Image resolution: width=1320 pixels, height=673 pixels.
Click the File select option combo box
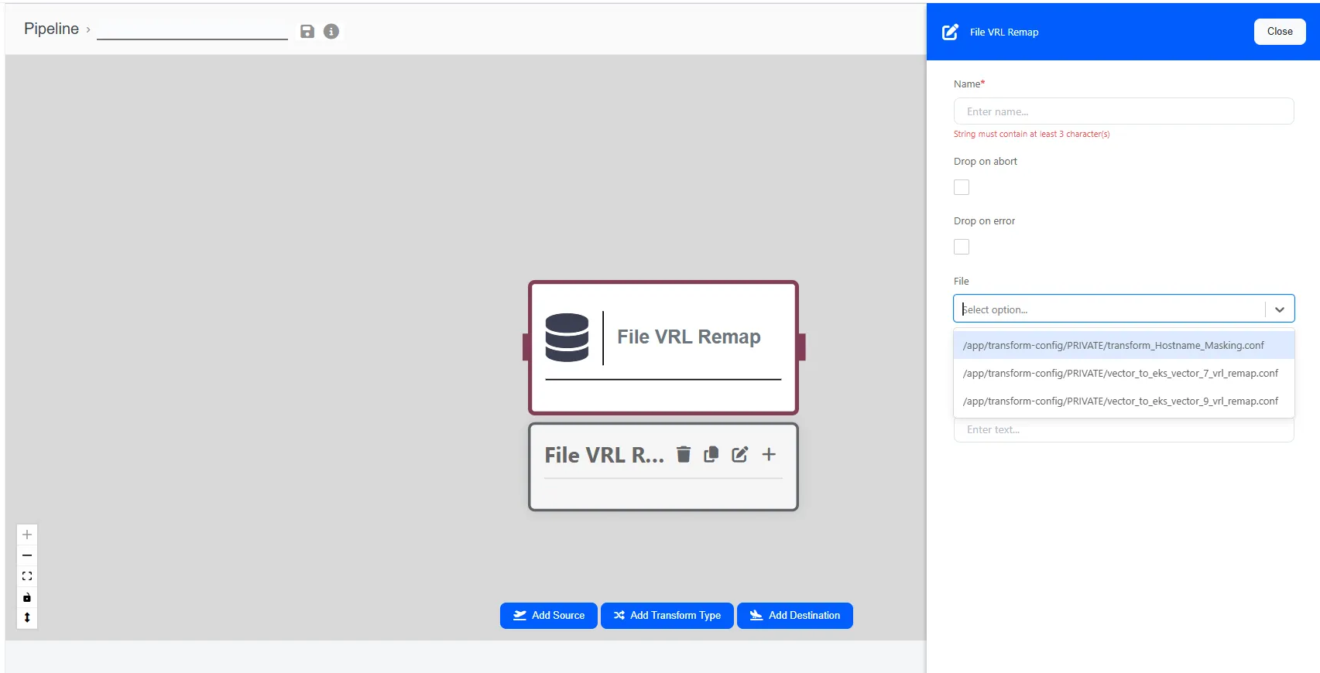tap(1124, 309)
